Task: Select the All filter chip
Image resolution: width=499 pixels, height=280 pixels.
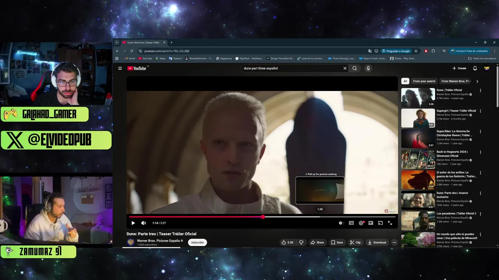Action: tap(405, 81)
